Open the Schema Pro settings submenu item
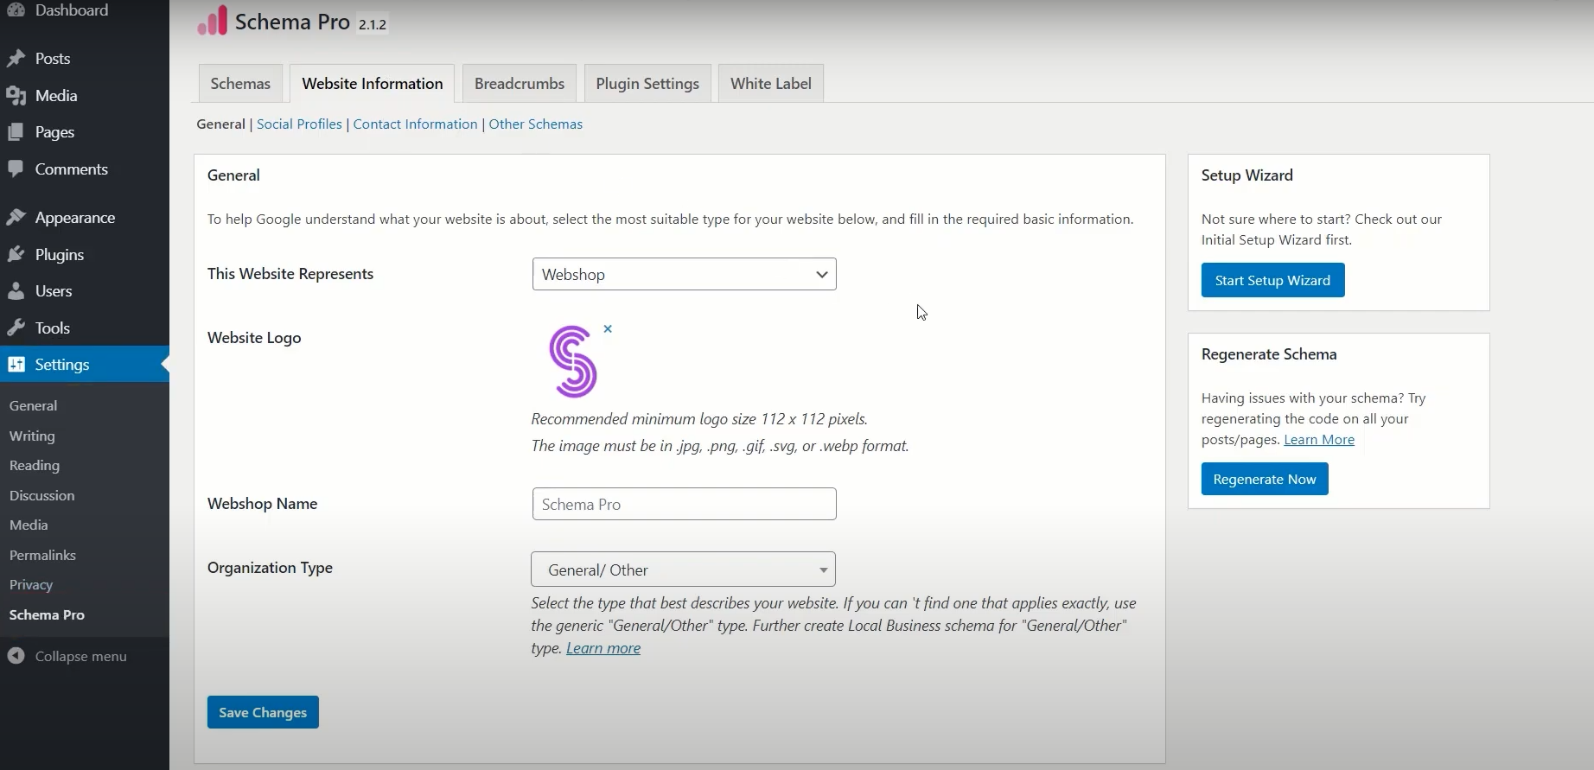 [x=47, y=614]
